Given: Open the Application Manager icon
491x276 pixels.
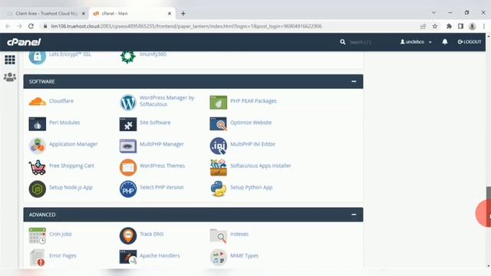Looking at the screenshot, I should pyautogui.click(x=38, y=146).
